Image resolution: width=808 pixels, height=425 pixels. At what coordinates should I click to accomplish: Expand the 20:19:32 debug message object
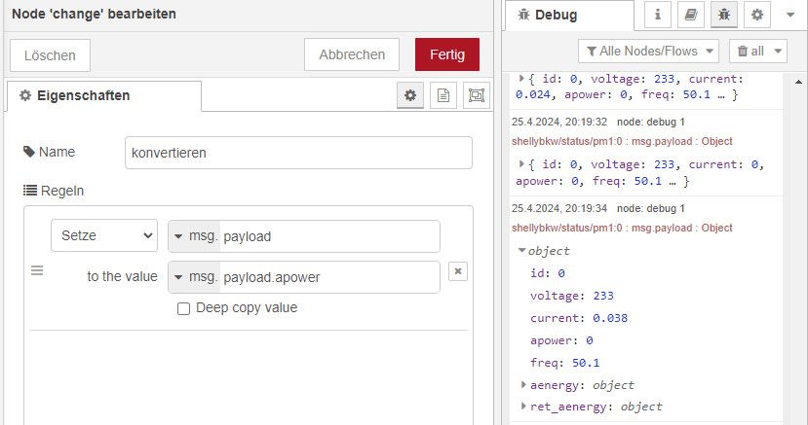[521, 164]
